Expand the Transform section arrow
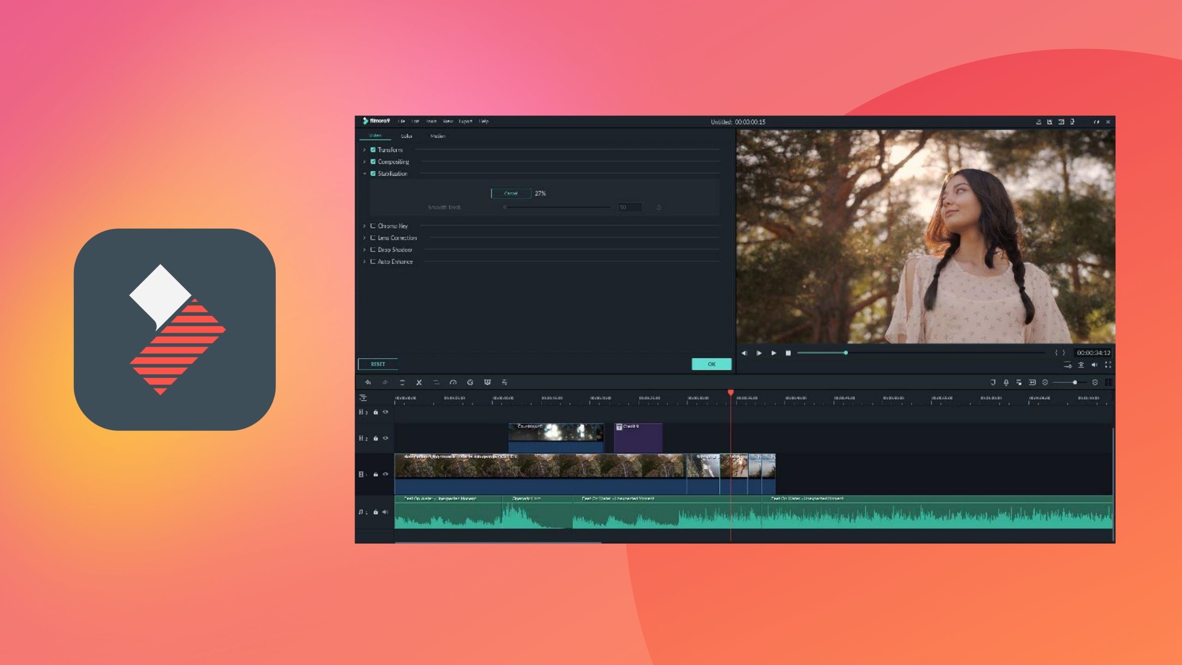 click(364, 150)
